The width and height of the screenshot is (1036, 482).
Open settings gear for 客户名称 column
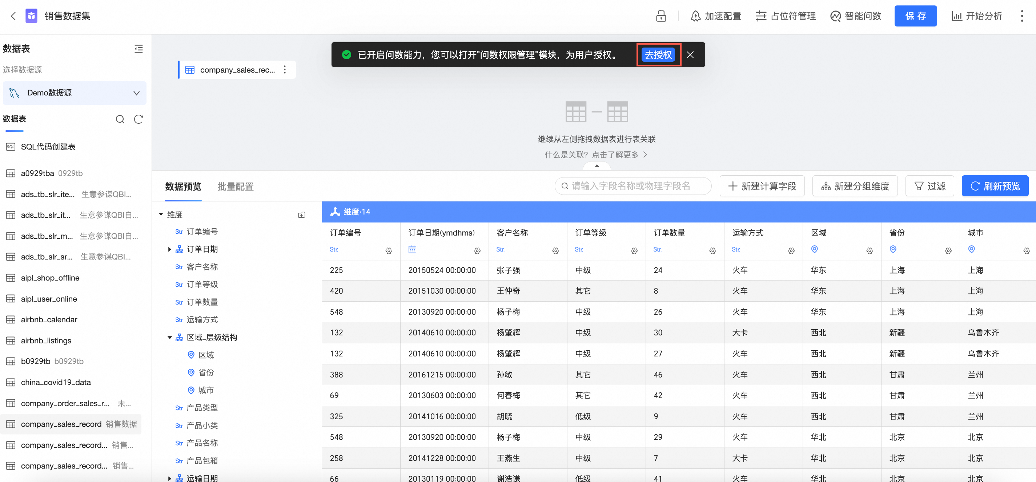pyautogui.click(x=555, y=251)
